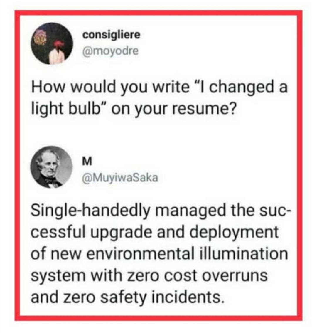
Task: Click the words "I changed a"
Action: tap(245, 88)
